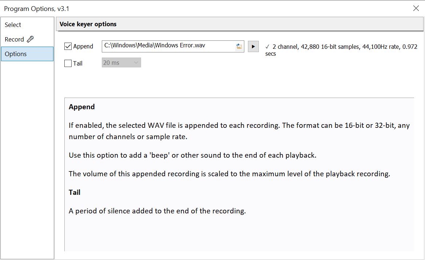Click the browse file icon in path field

point(239,46)
